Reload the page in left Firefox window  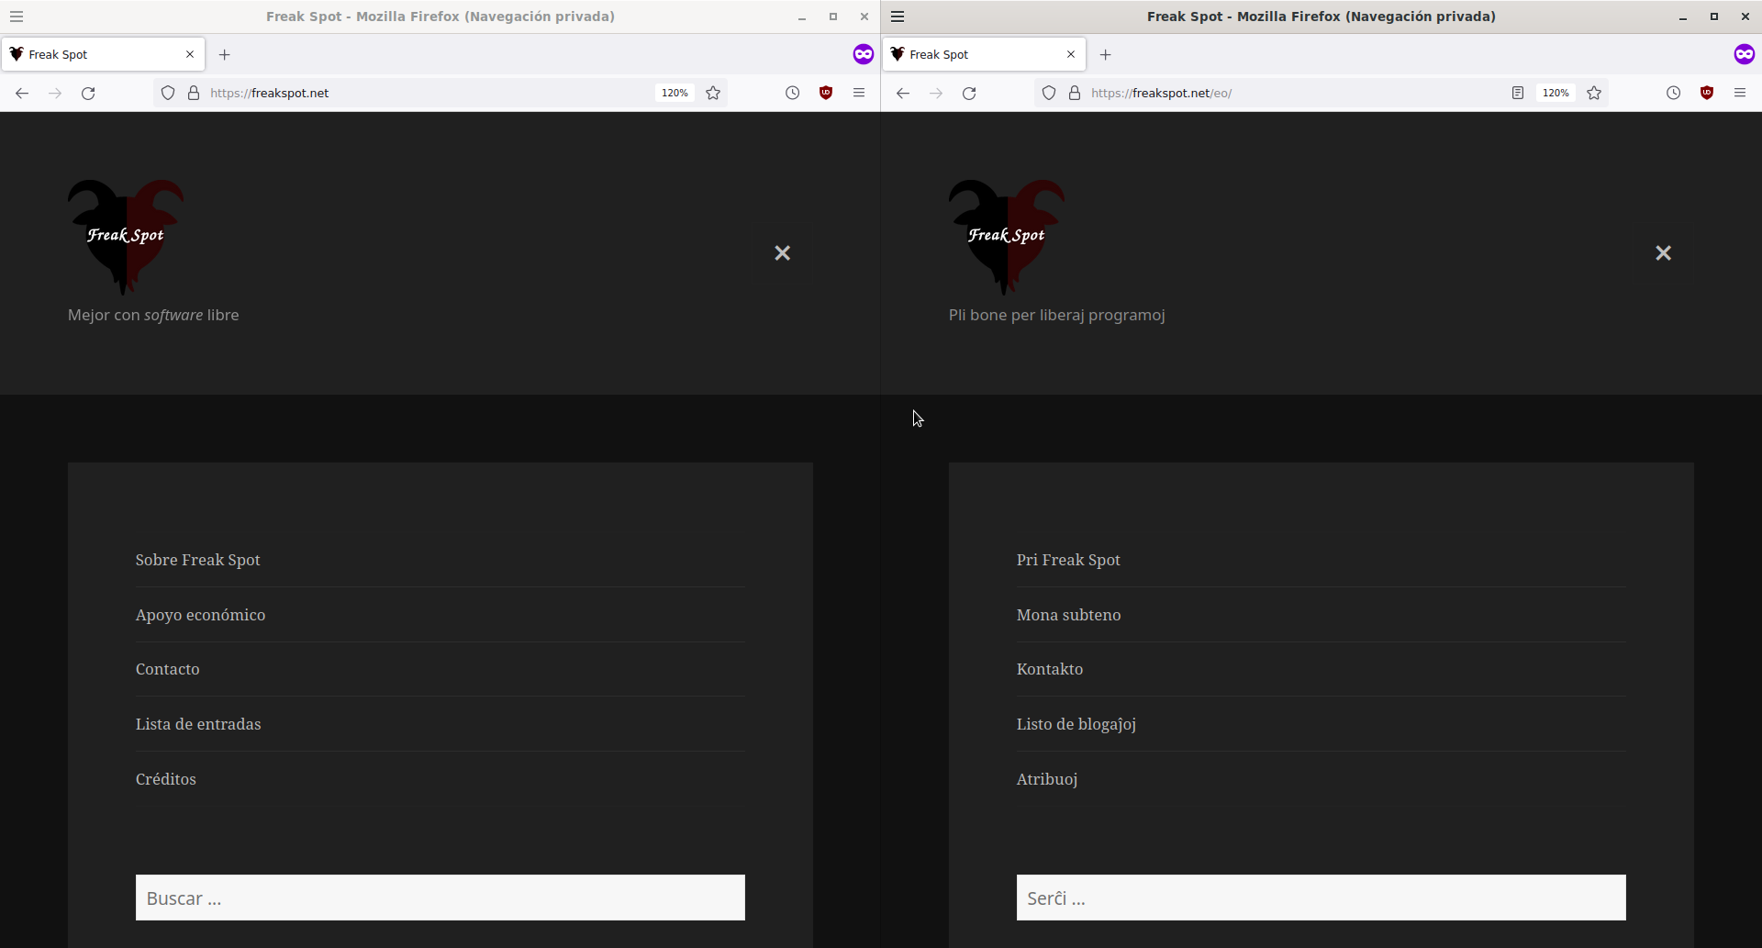click(88, 93)
